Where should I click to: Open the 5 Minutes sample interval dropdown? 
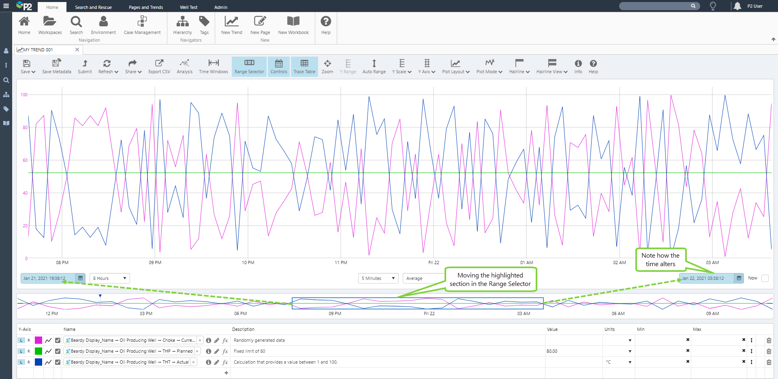click(x=378, y=278)
